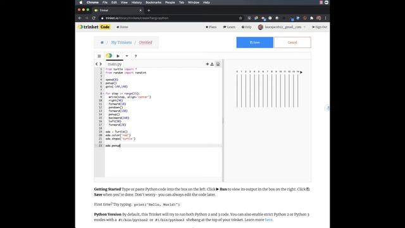
Task: Click the yellow Code badge
Action: (x=105, y=27)
